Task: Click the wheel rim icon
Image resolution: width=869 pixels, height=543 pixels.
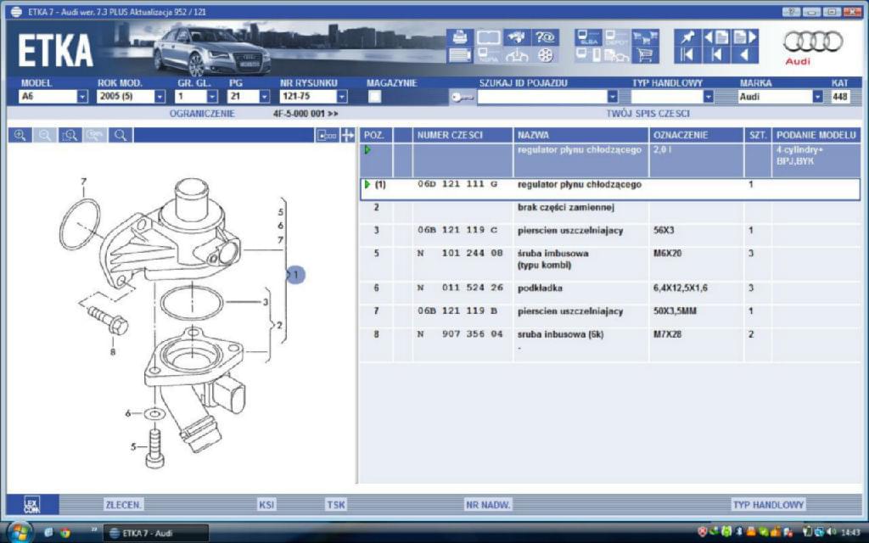Action: click(x=546, y=55)
